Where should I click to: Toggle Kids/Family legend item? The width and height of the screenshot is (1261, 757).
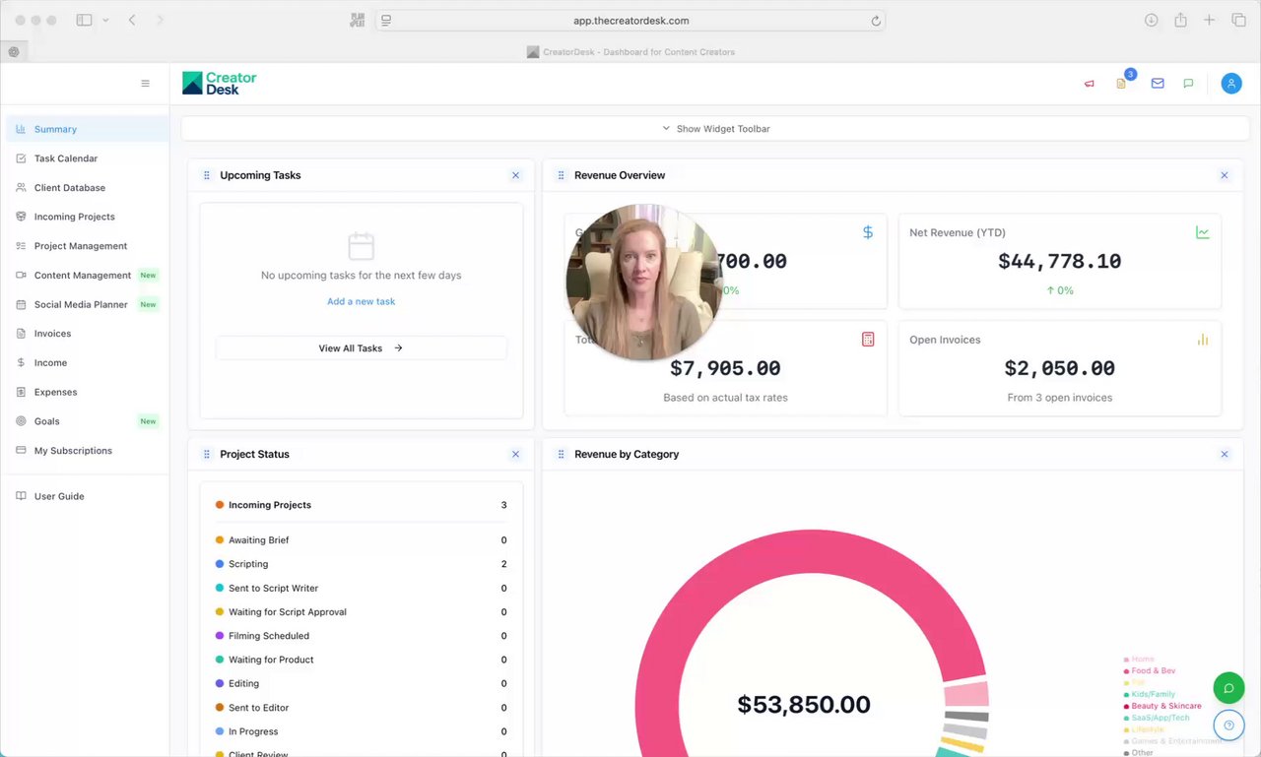click(1150, 694)
